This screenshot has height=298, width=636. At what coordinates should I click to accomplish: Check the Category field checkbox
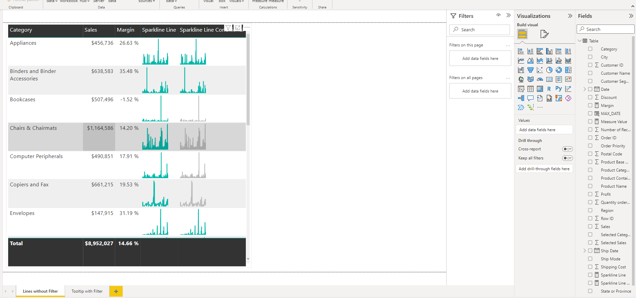point(590,49)
